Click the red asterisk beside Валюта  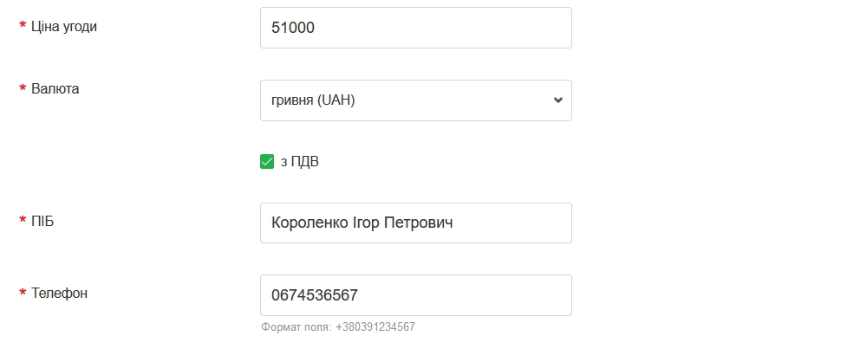(23, 89)
